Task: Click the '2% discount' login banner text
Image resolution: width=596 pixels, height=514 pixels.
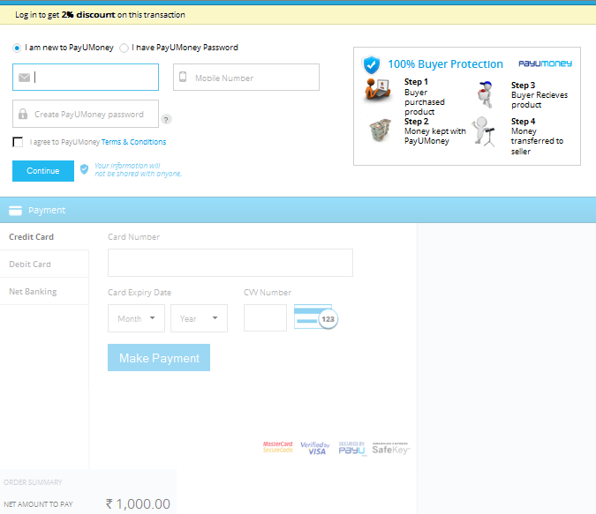Action: pyautogui.click(x=87, y=15)
